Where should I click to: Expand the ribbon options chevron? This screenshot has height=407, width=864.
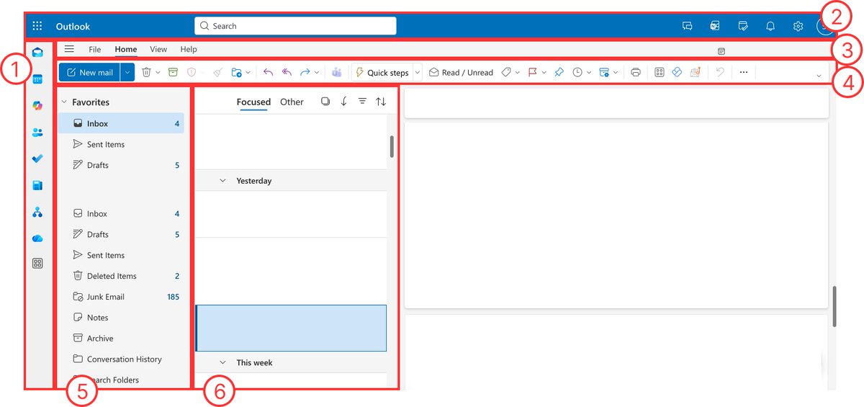tap(819, 76)
